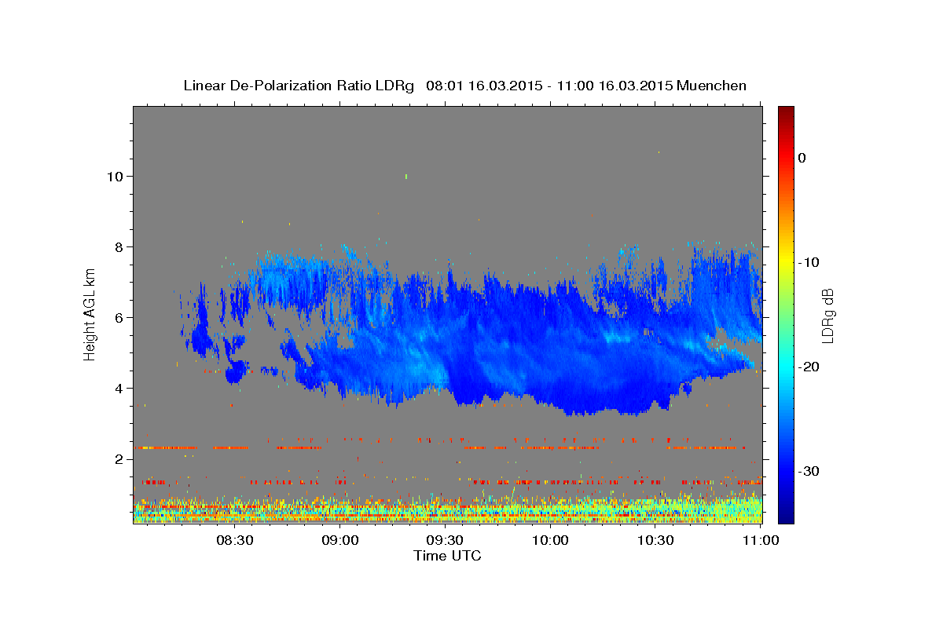Click the plot title 'Linear De-Polarization Ratio LDRg'
This screenshot has width=943, height=628.
point(298,86)
